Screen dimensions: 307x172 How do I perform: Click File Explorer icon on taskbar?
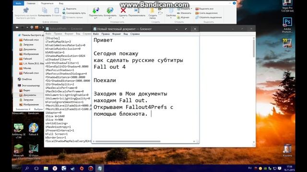(x=46, y=168)
